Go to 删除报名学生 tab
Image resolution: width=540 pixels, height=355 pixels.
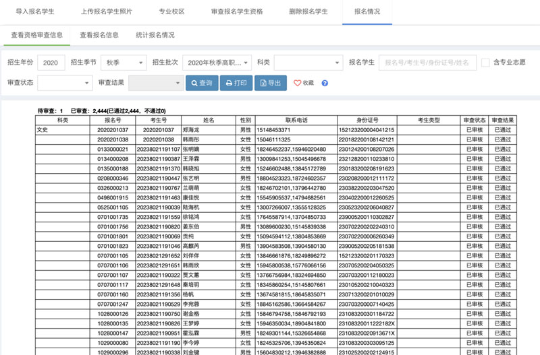[308, 12]
